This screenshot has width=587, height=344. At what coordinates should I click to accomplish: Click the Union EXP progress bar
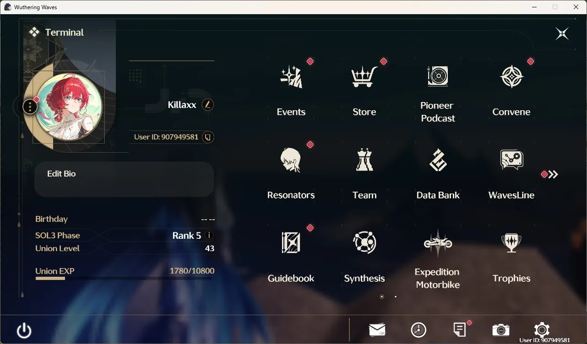tap(124, 278)
